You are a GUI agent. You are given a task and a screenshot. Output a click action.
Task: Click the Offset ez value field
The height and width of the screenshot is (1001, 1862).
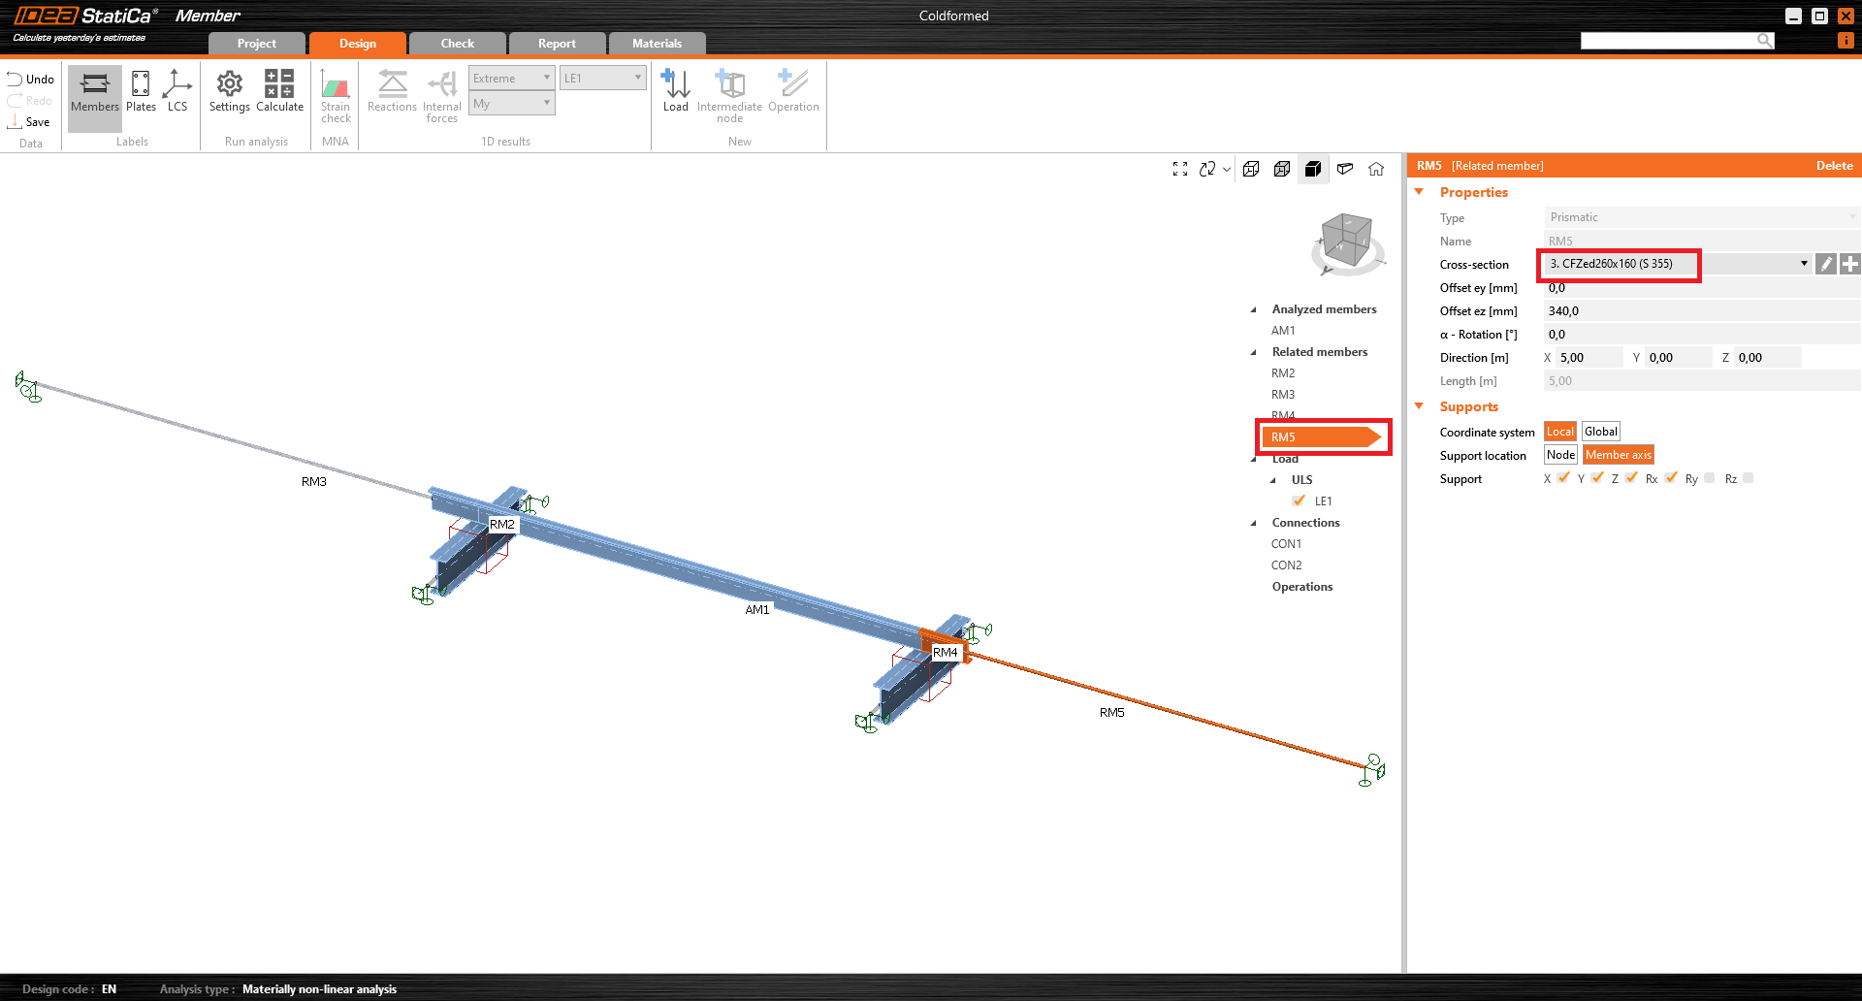(x=1697, y=311)
